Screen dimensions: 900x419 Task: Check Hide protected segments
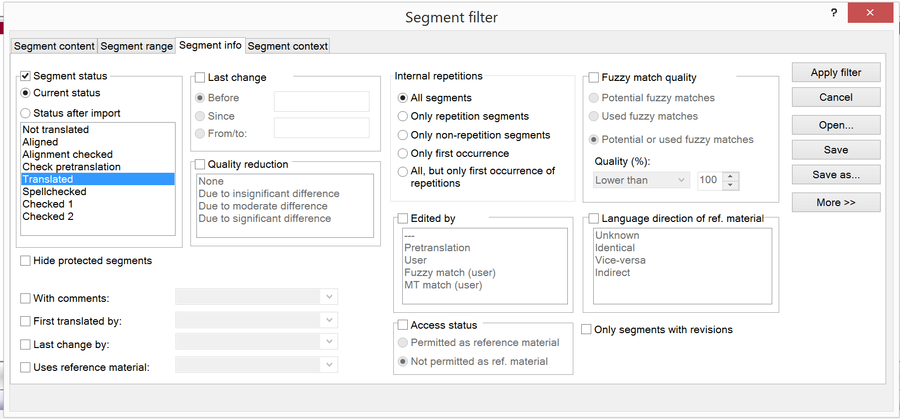25,261
